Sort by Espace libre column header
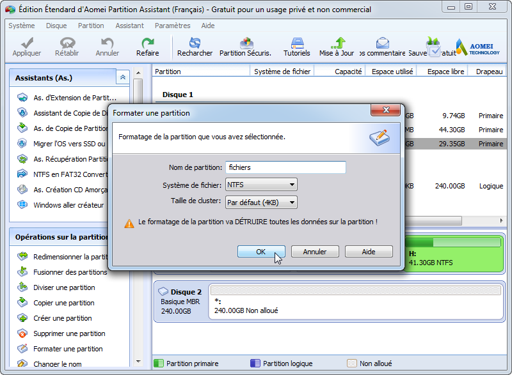 pos(442,72)
